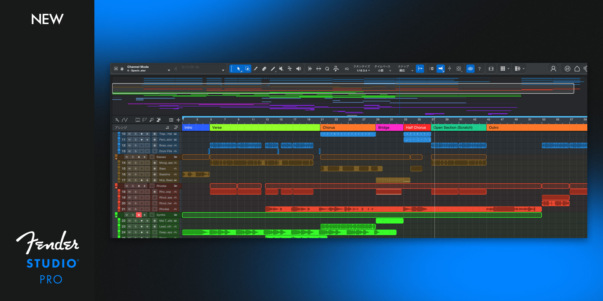
Task: Click the Help question mark button
Action: point(479,69)
